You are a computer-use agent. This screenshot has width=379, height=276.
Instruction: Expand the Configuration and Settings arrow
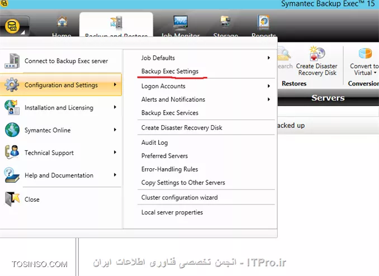point(115,84)
